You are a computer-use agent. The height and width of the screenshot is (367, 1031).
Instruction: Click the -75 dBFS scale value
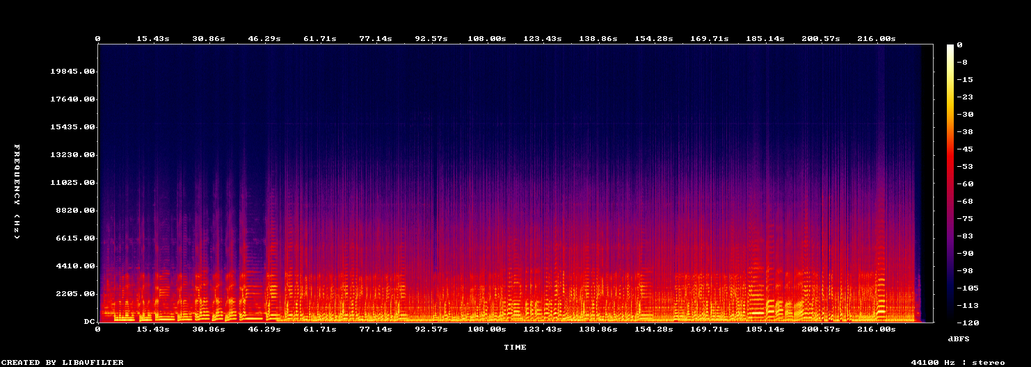coord(964,219)
